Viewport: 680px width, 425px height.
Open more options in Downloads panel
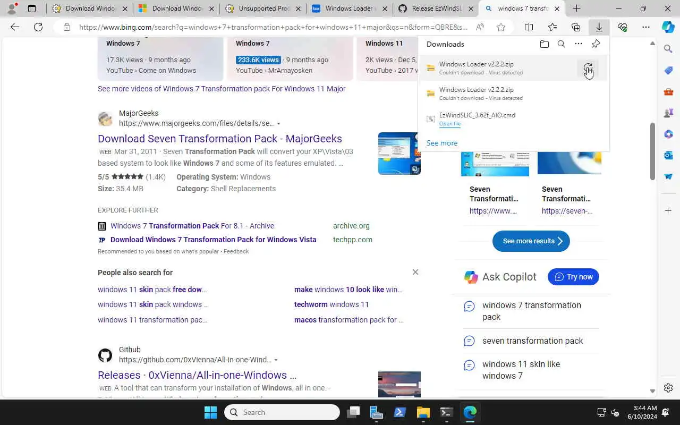[579, 44]
